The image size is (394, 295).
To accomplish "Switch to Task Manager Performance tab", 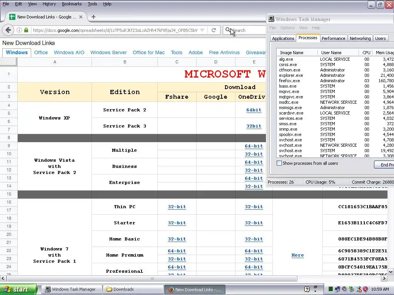I will coord(334,38).
